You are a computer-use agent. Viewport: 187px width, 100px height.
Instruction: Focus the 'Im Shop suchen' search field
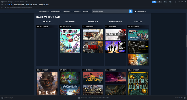[110, 11]
